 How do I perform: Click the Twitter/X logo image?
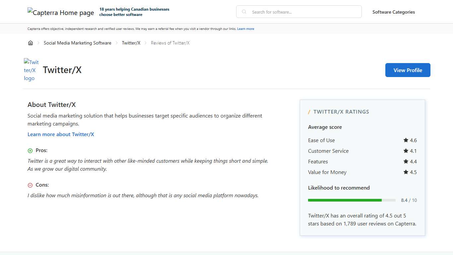(x=31, y=70)
